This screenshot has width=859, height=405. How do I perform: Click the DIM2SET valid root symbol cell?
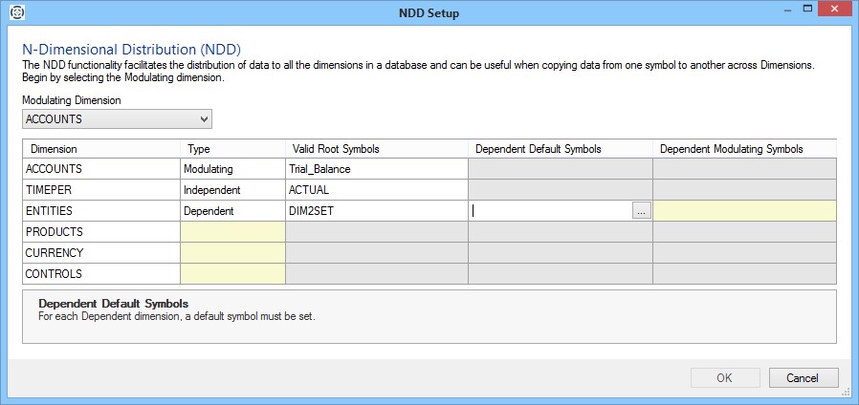coord(376,211)
